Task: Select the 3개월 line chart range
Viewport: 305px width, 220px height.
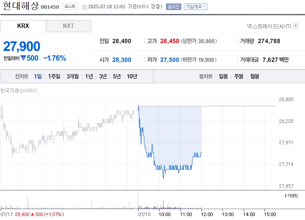Action: pyautogui.click(x=73, y=76)
